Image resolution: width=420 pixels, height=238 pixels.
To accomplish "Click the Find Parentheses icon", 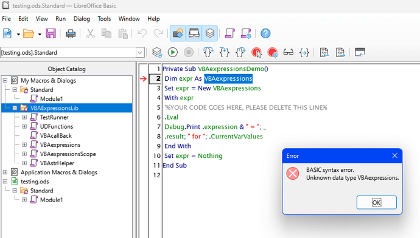I will click(304, 52).
